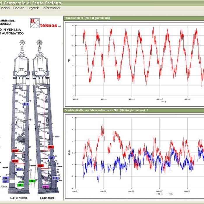Open the Informazioni menu

51,8
